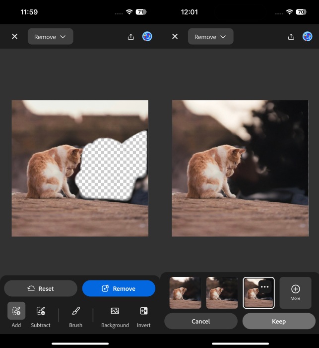The height and width of the screenshot is (348, 319).
Task: Click the blue Remove button
Action: pos(119,288)
